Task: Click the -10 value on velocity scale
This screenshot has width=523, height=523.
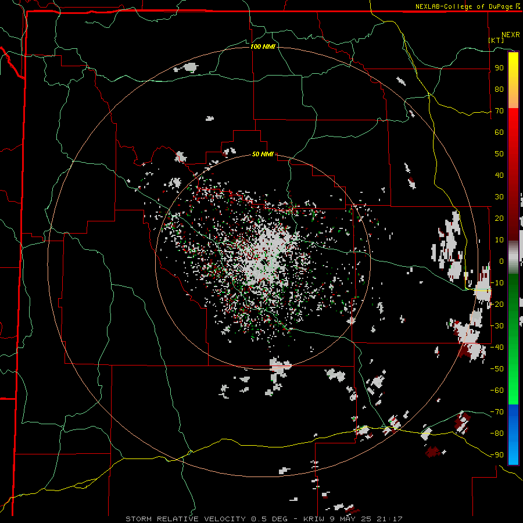Action: 497,283
